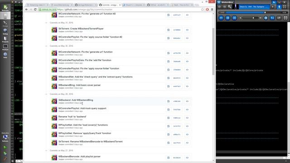
Task: Click the vertical scrollbar of the commits page
Action: click(x=213, y=52)
